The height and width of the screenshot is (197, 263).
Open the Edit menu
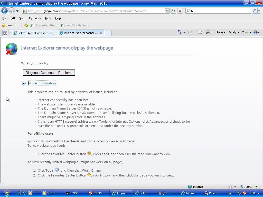(x=13, y=18)
